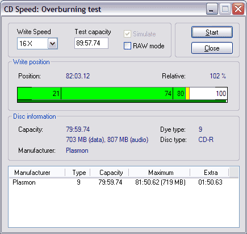Image resolution: width=247 pixels, height=234 pixels.
Task: Click the Manufacturer column header
Action: [x=37, y=173]
